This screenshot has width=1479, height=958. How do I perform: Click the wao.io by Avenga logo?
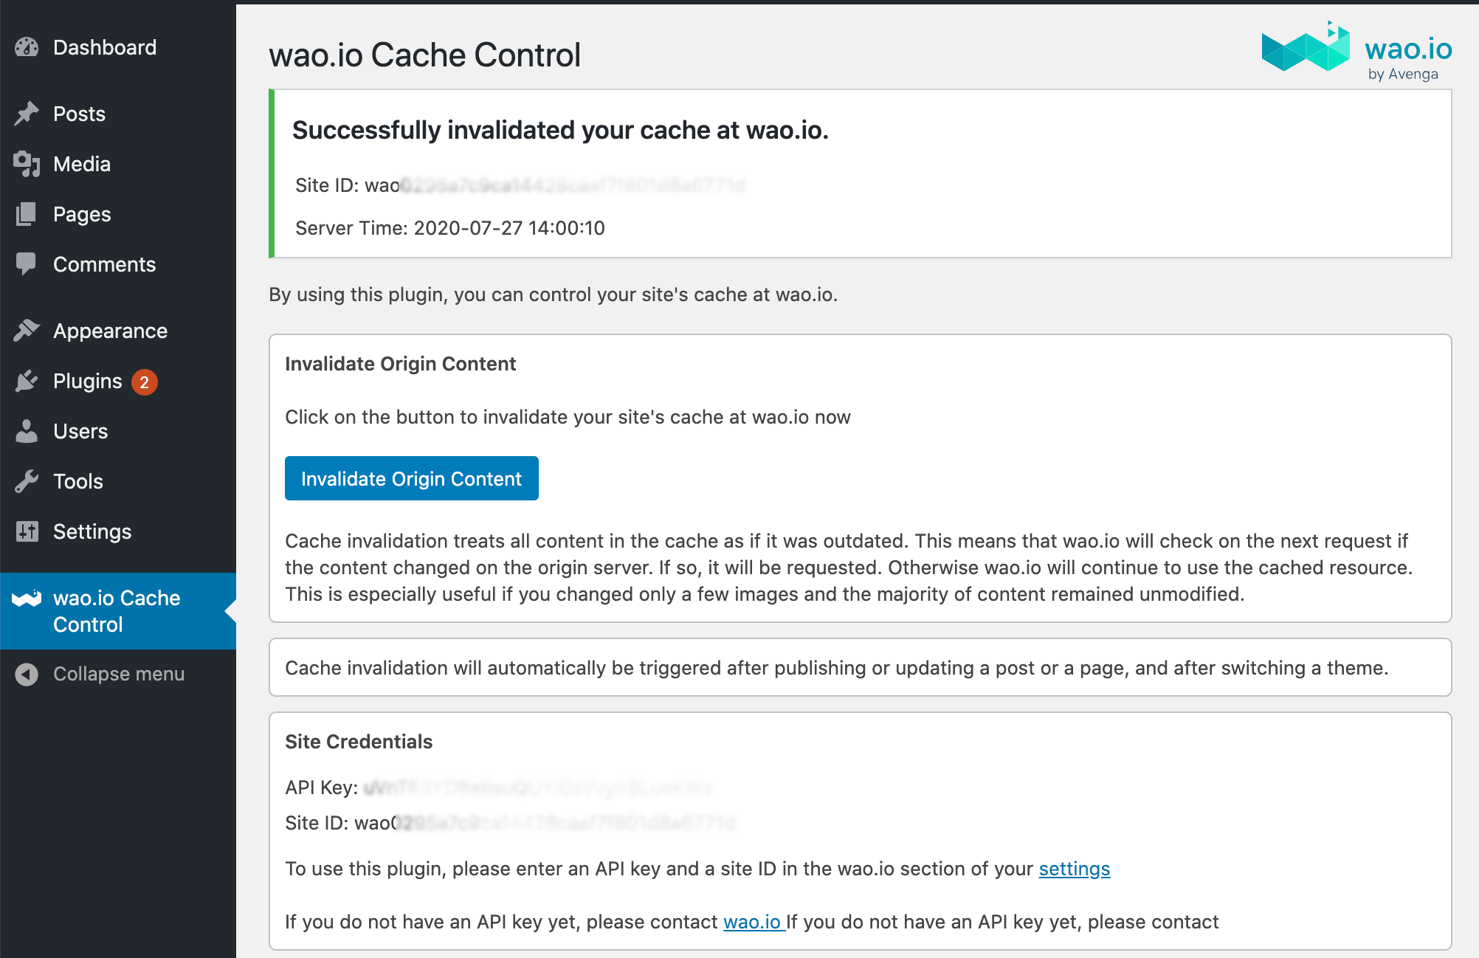click(x=1356, y=50)
